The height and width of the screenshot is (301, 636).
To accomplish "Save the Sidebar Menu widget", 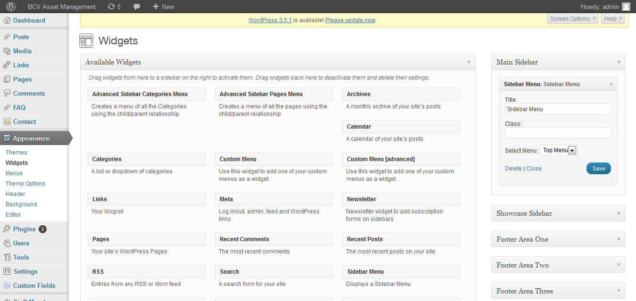I will (x=599, y=169).
